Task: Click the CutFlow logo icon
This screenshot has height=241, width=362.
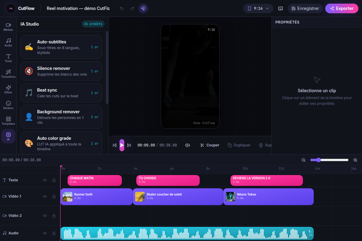Action: (11, 8)
